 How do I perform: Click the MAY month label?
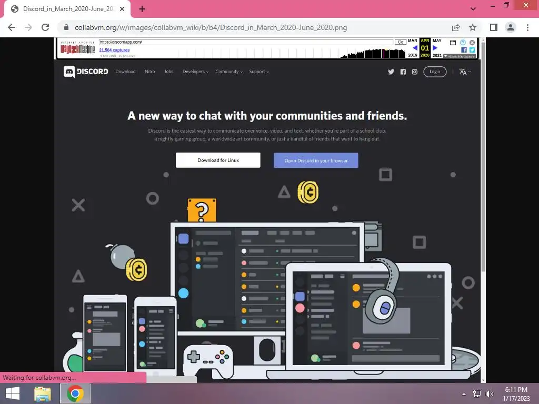click(x=437, y=41)
